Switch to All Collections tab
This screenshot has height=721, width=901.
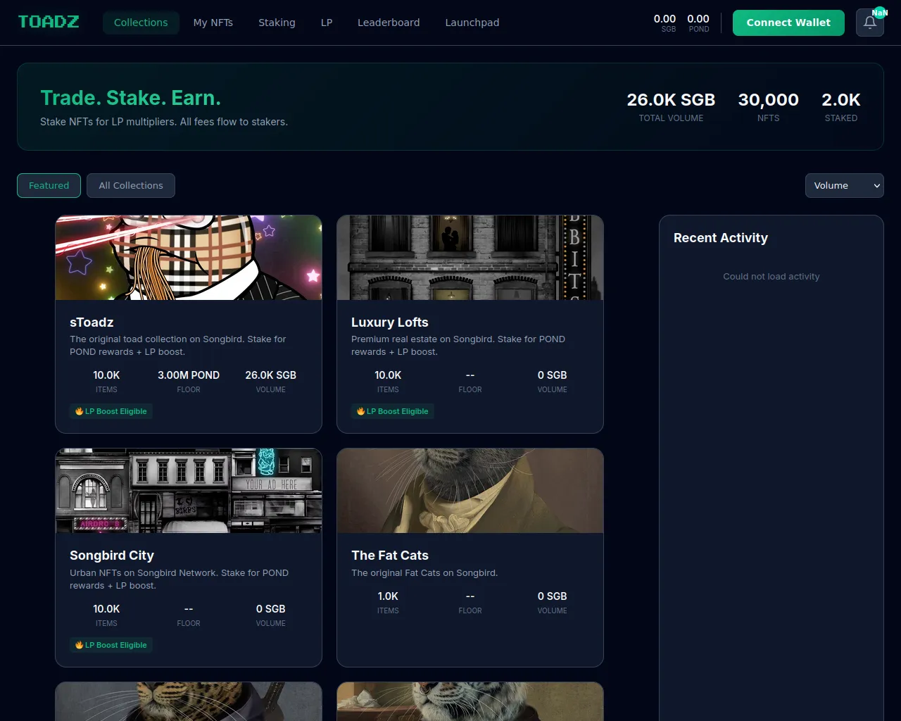pos(131,186)
